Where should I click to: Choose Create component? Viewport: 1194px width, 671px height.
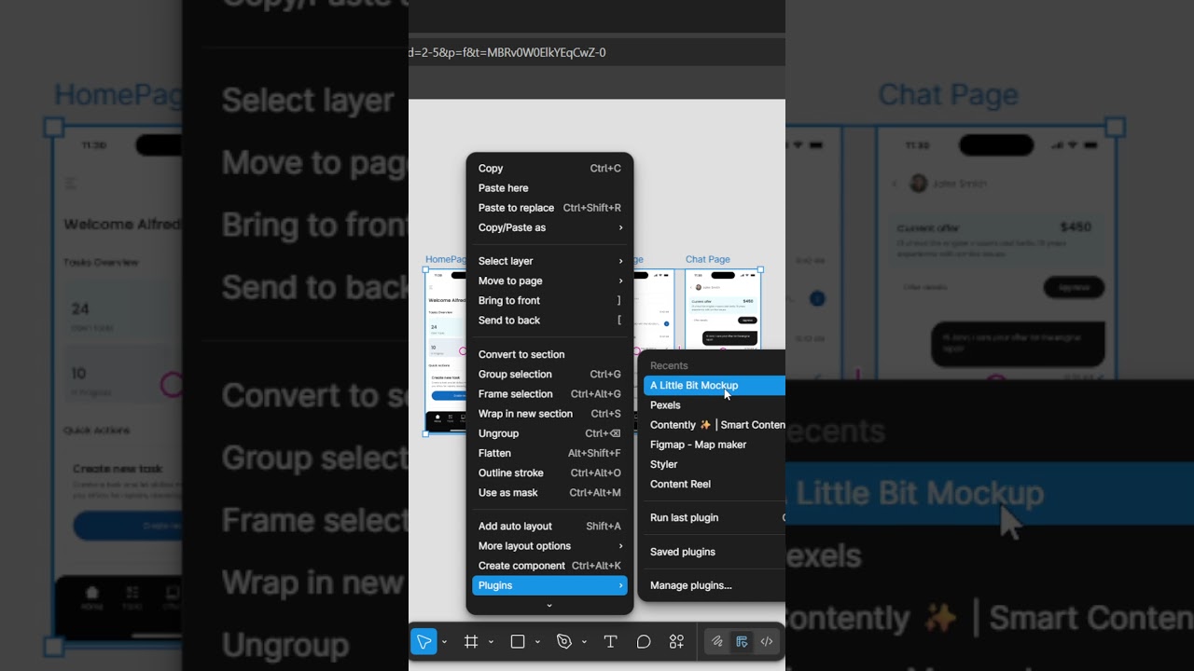[549, 566]
